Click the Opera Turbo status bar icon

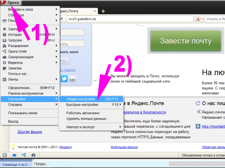[x=33, y=155]
